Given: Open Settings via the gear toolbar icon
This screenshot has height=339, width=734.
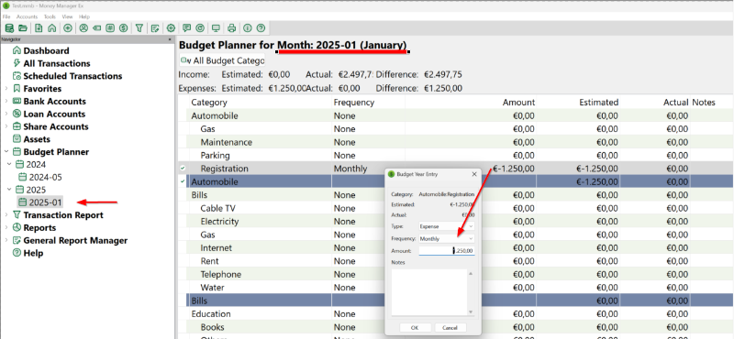Looking at the screenshot, I should 171,28.
